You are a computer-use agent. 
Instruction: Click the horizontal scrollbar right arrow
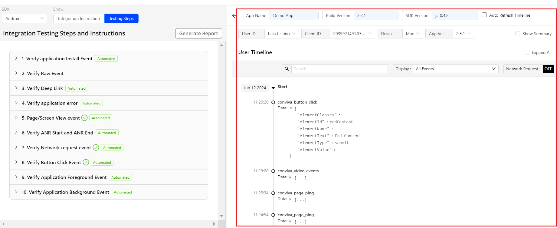[x=214, y=224]
